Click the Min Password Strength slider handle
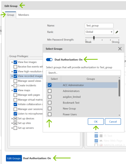Viewport: 126px width, 164px height. [94, 38]
